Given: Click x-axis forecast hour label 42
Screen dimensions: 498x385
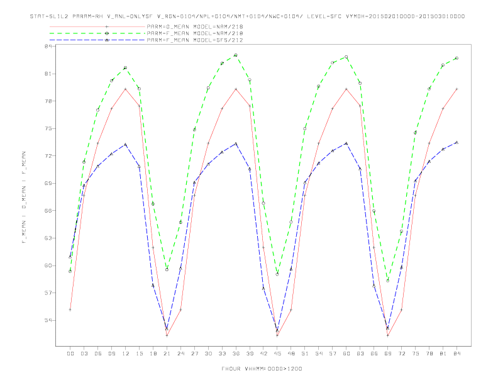Looking at the screenshot, I should click(x=263, y=354).
